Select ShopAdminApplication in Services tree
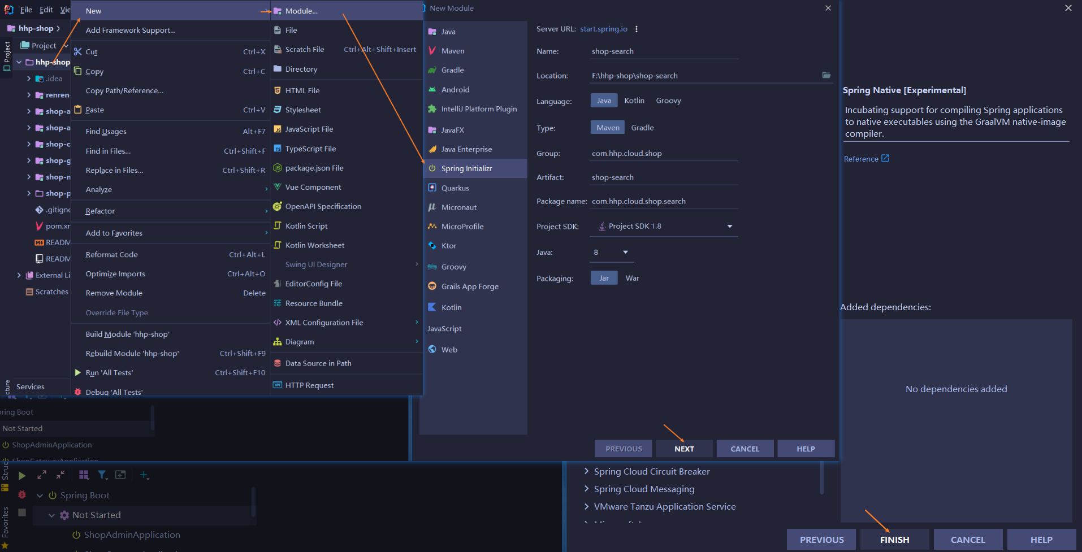The width and height of the screenshot is (1082, 552). tap(132, 534)
